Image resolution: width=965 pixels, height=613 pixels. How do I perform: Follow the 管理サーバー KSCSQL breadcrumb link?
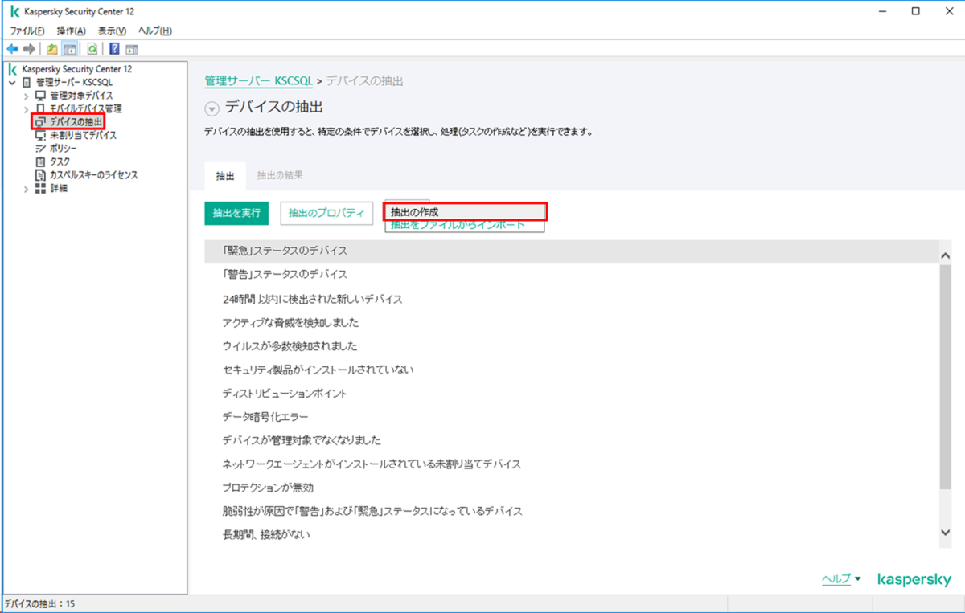259,81
